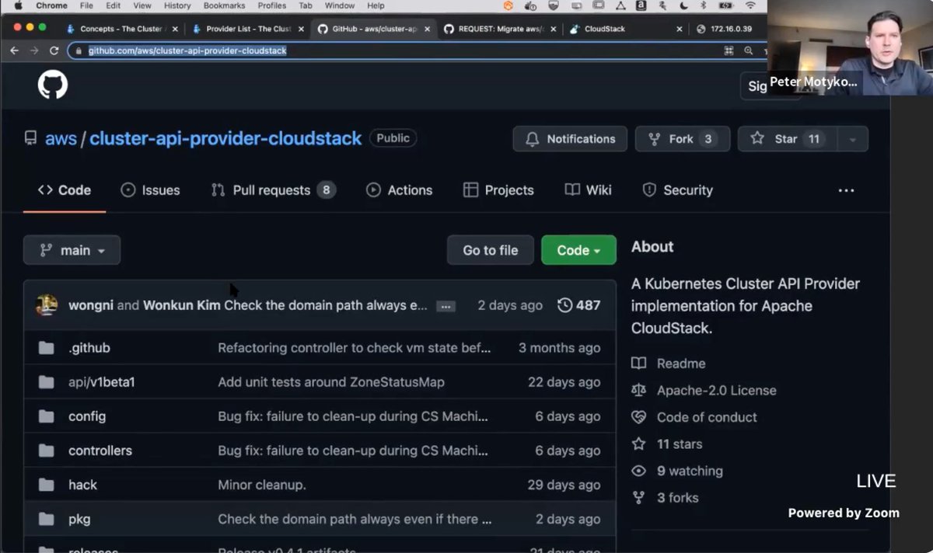Click '22 days ago' on the api/v1beta1 row
The height and width of the screenshot is (553, 933).
pos(564,382)
